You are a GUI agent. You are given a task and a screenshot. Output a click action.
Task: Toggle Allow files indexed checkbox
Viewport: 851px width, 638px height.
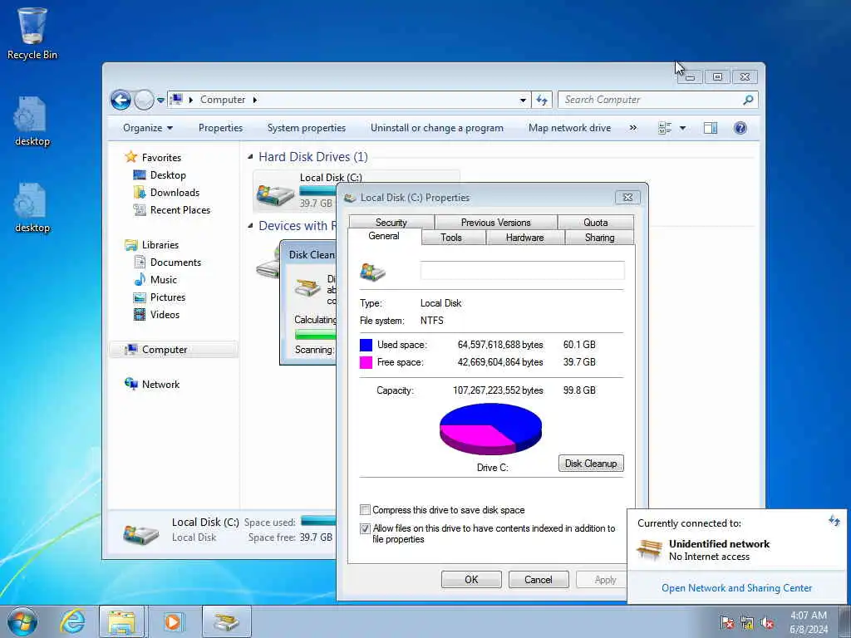coord(366,528)
